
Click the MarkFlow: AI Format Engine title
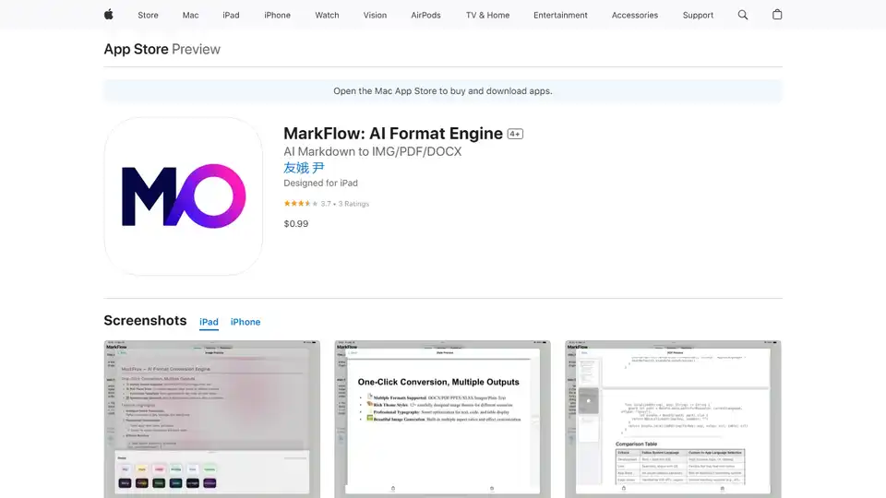point(393,134)
